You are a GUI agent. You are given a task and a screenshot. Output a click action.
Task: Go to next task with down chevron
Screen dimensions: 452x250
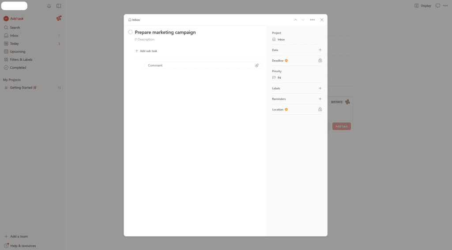(x=303, y=20)
